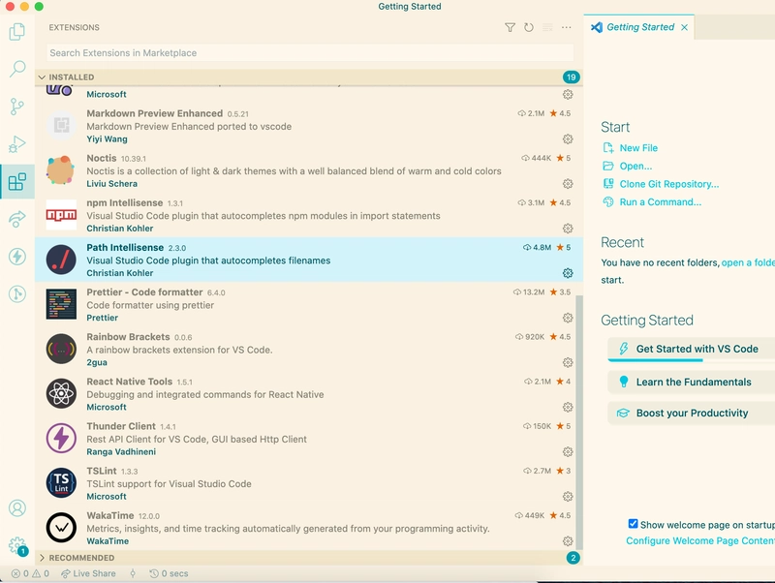Switch to the Getting Started tab

click(x=640, y=27)
